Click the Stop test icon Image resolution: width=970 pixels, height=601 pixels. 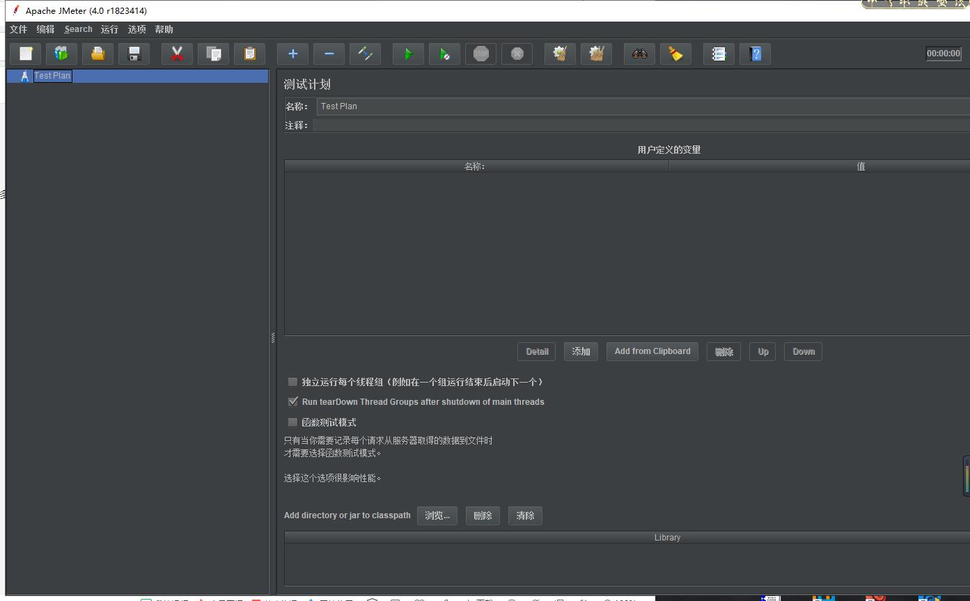(480, 54)
